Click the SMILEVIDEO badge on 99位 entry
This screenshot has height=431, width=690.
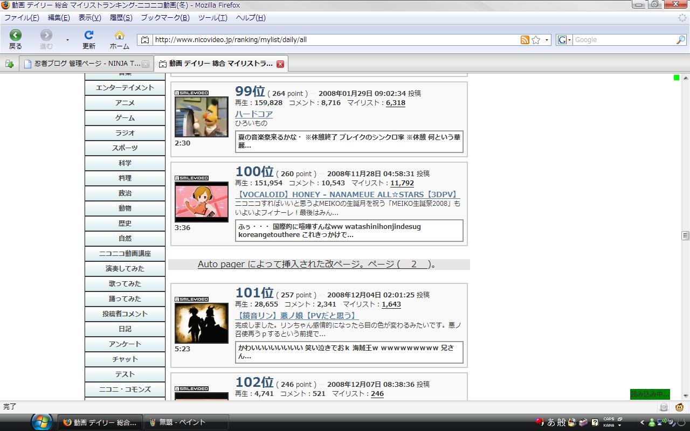(191, 93)
